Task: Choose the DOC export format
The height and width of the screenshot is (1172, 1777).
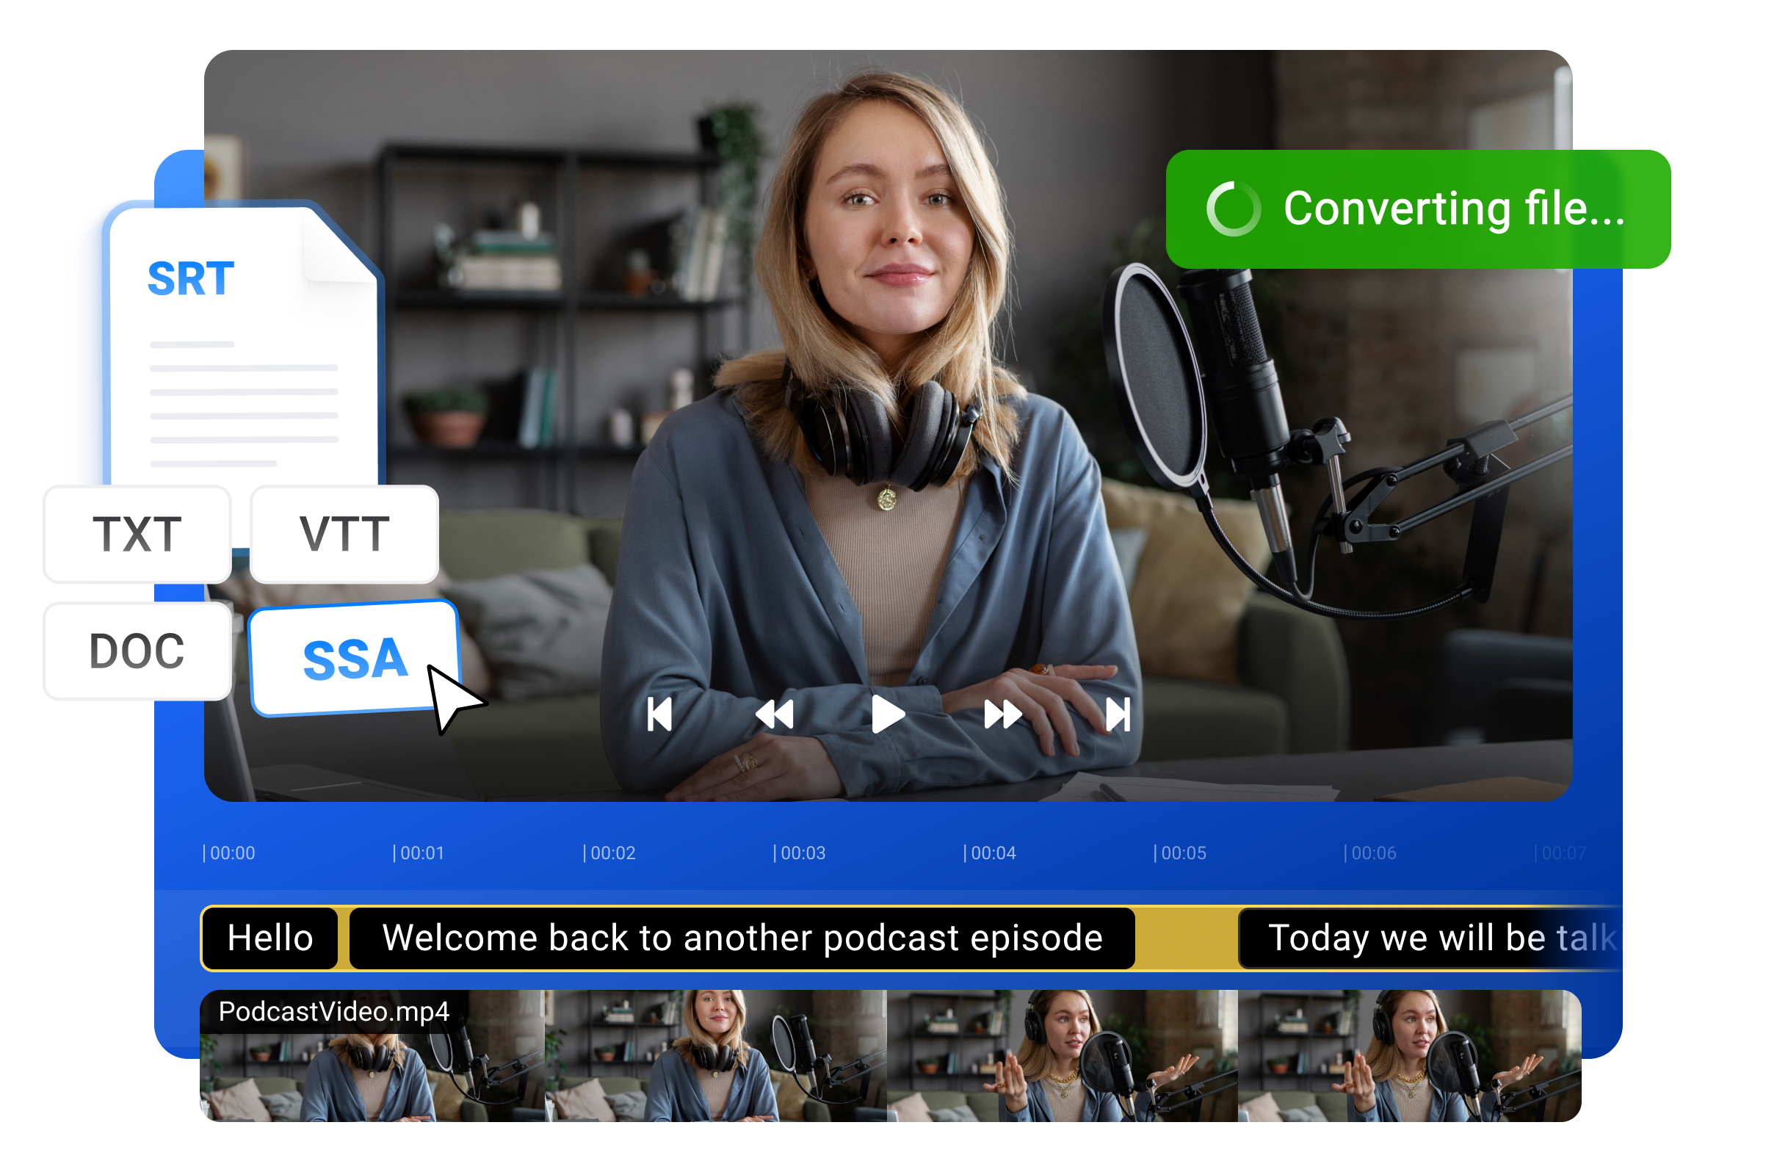Action: click(x=137, y=649)
